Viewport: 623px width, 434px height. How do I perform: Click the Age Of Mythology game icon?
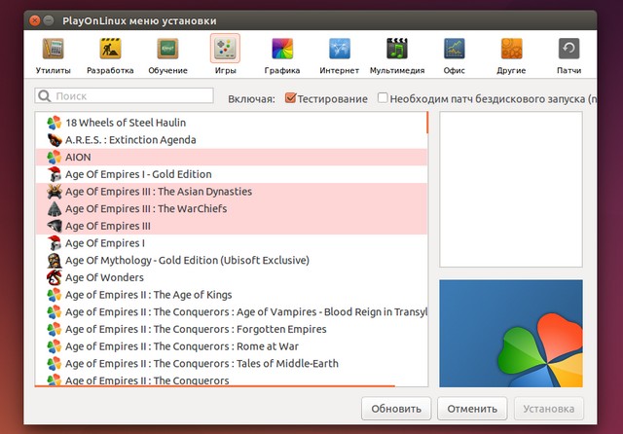pyautogui.click(x=55, y=261)
